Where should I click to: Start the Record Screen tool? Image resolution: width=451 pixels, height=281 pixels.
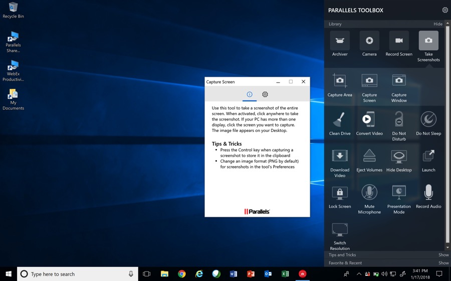pyautogui.click(x=399, y=44)
